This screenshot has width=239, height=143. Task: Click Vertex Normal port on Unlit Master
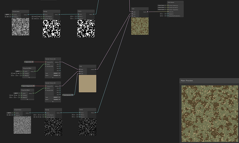pyautogui.click(x=168, y=8)
